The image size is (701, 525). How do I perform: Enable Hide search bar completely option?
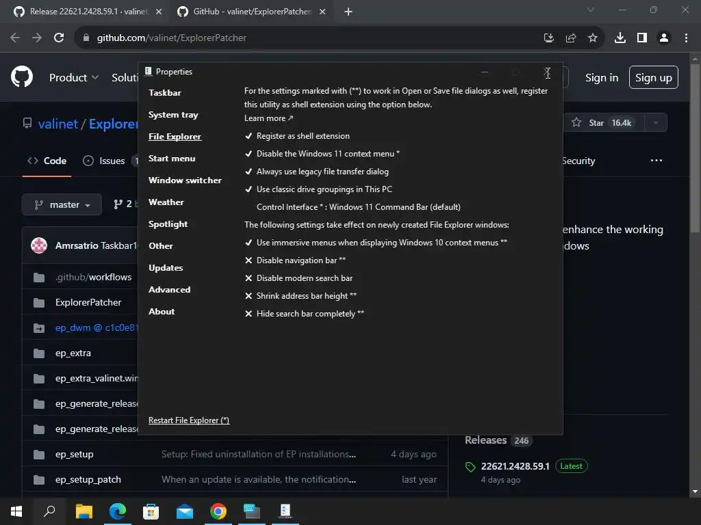pos(304,314)
